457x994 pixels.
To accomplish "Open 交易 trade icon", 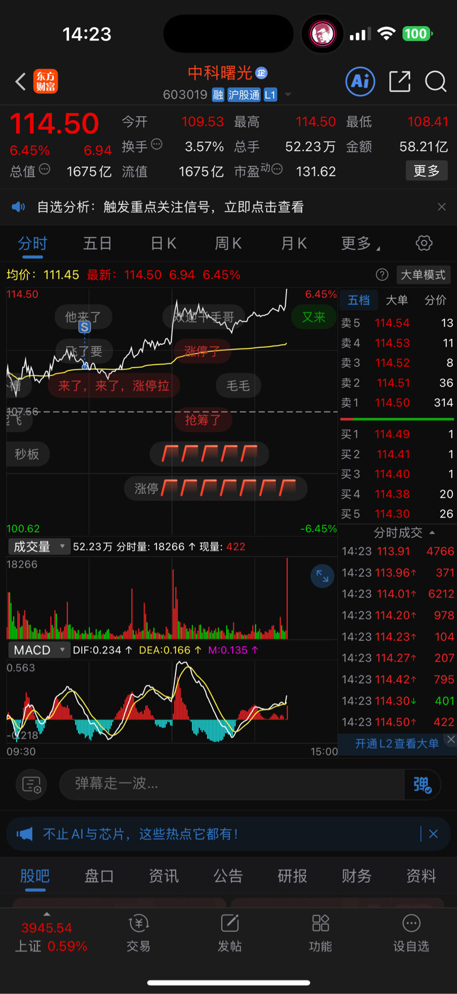I will (139, 933).
